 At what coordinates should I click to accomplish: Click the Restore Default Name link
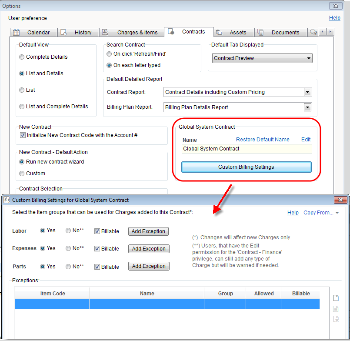263,140
